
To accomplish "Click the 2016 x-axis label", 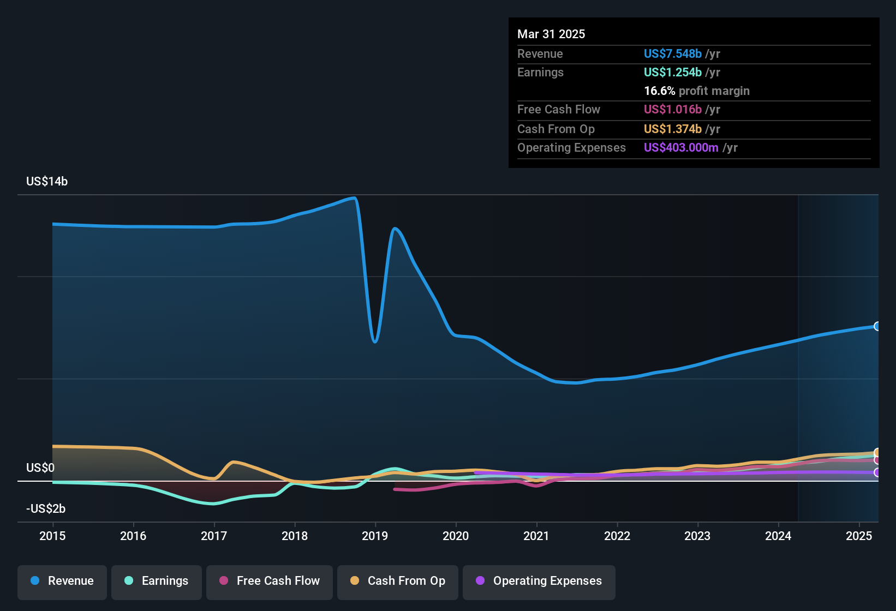I will 133,536.
